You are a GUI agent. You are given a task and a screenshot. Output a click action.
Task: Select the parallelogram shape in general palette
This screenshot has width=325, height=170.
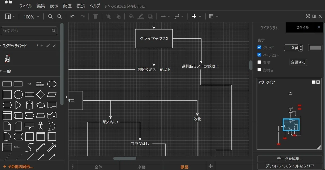[x=52, y=94]
